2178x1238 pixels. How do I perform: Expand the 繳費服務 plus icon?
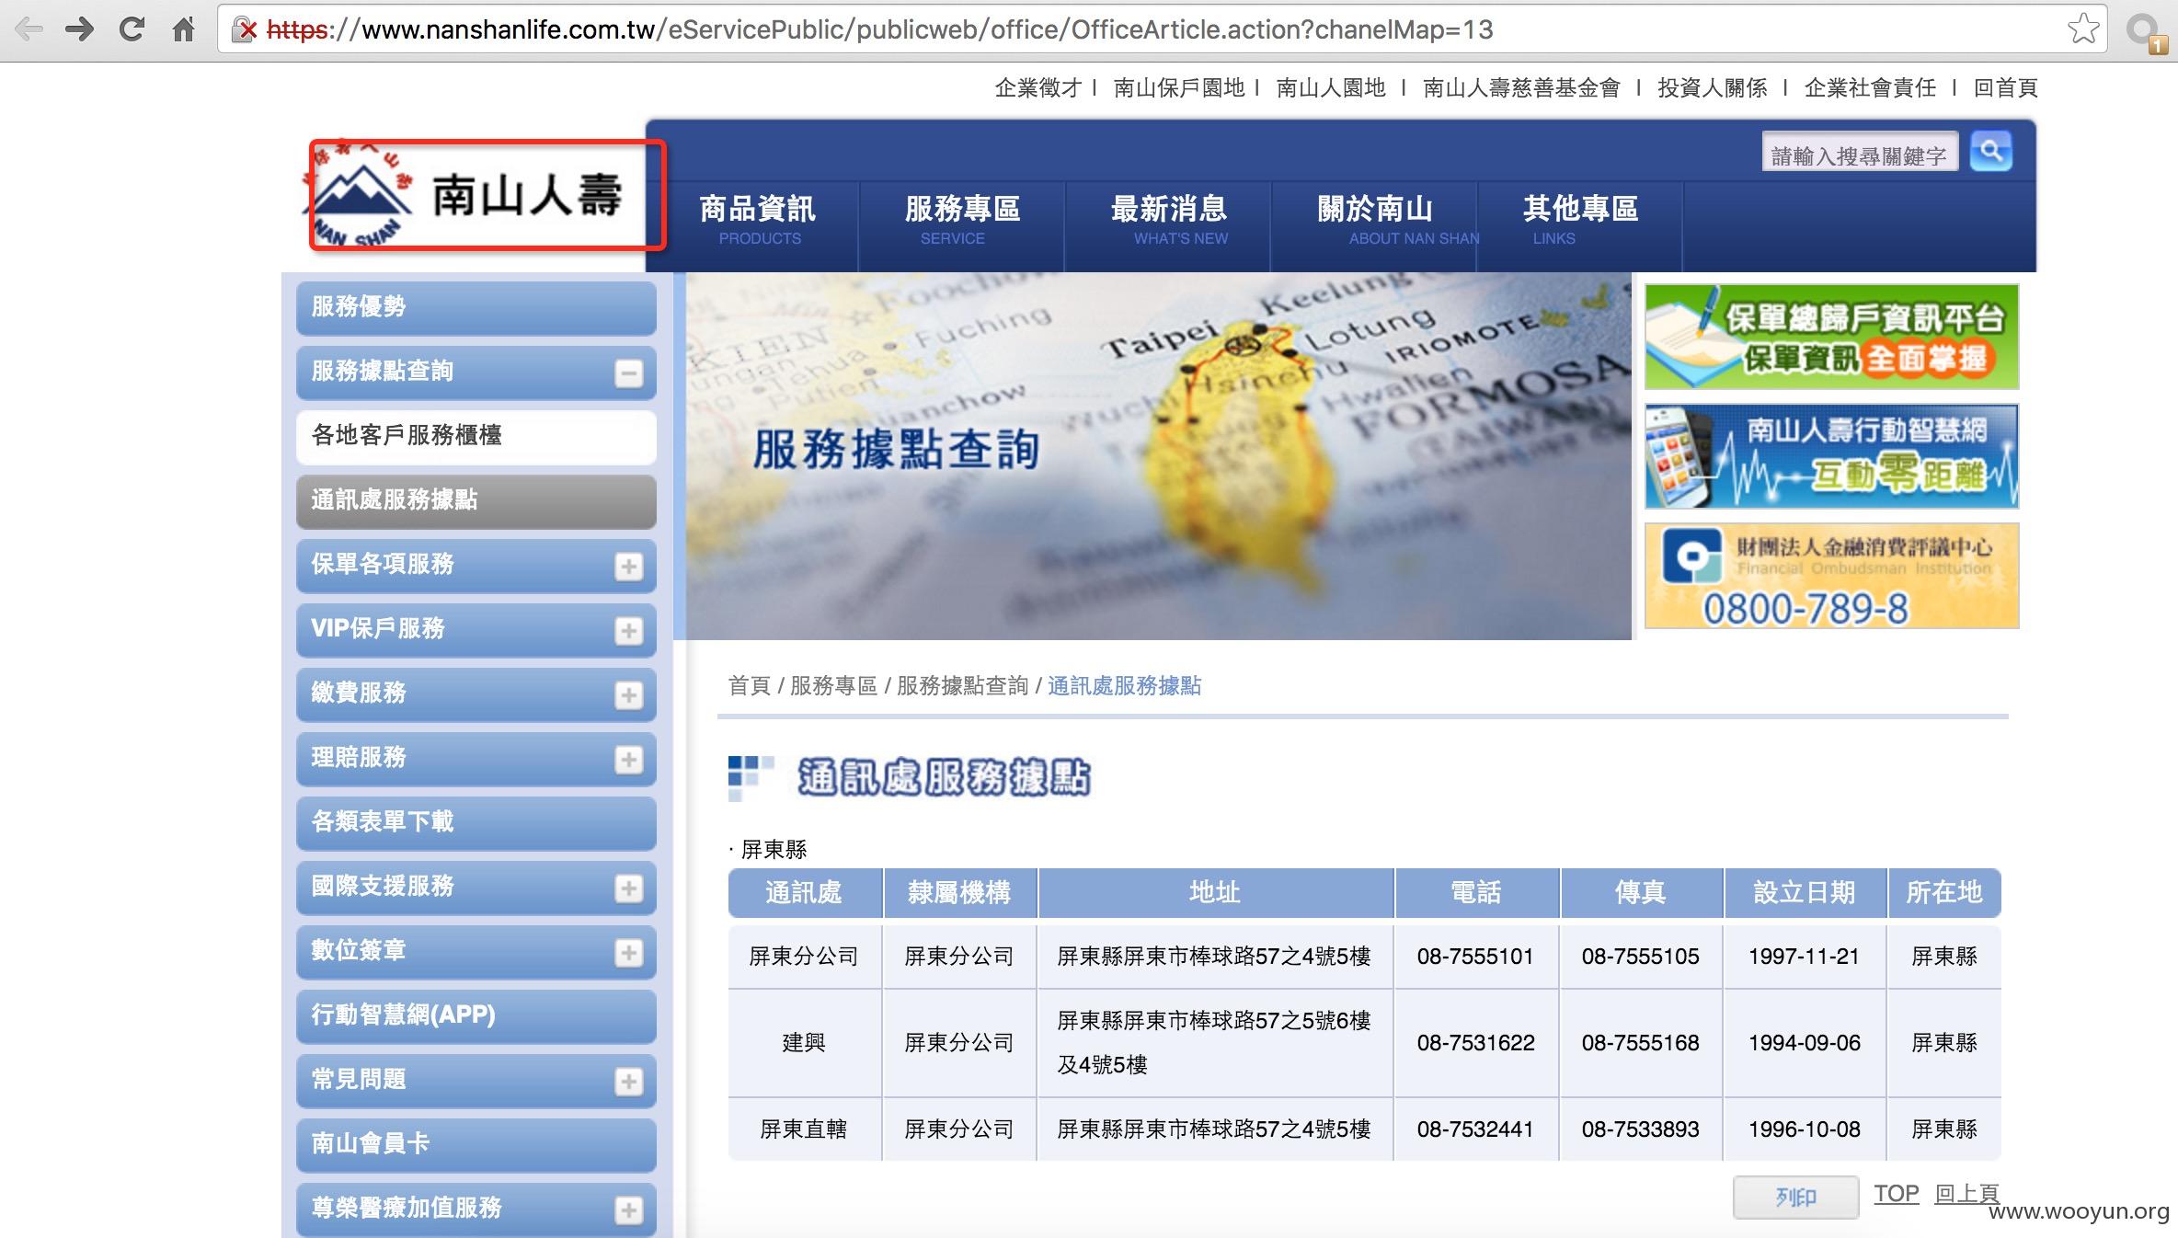(629, 695)
